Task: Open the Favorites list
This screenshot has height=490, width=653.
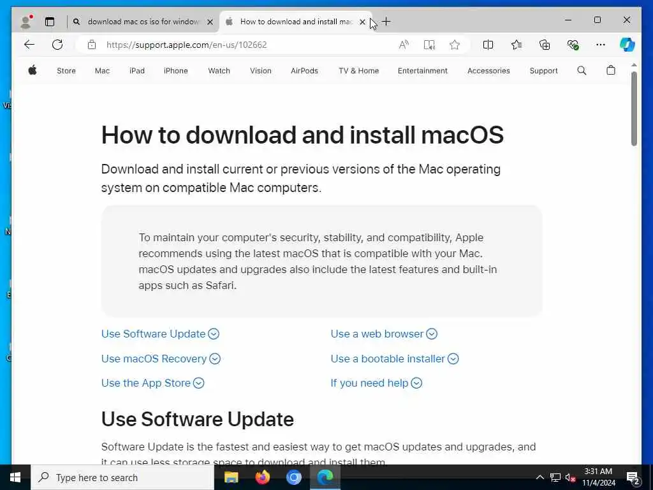Action: click(x=517, y=45)
